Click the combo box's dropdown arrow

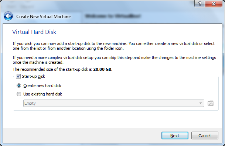(x=201, y=103)
